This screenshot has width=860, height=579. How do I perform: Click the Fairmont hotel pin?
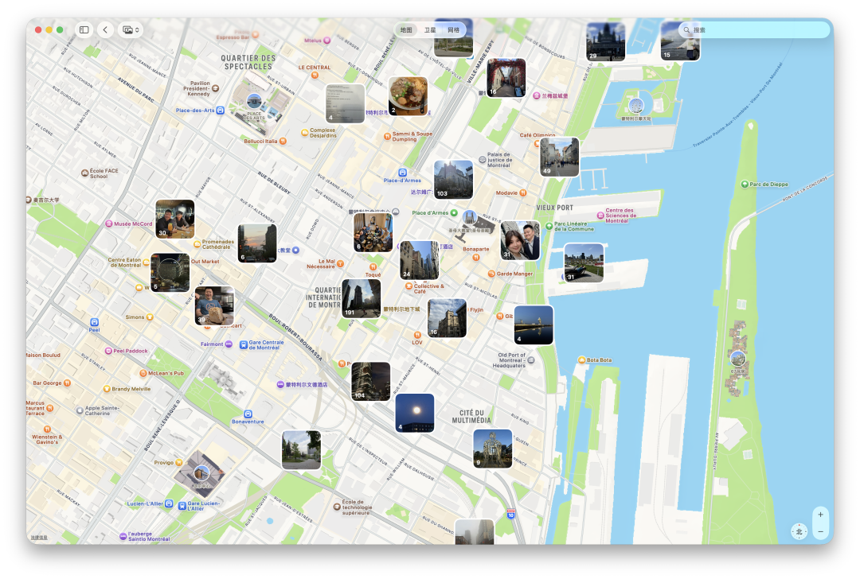coord(229,344)
